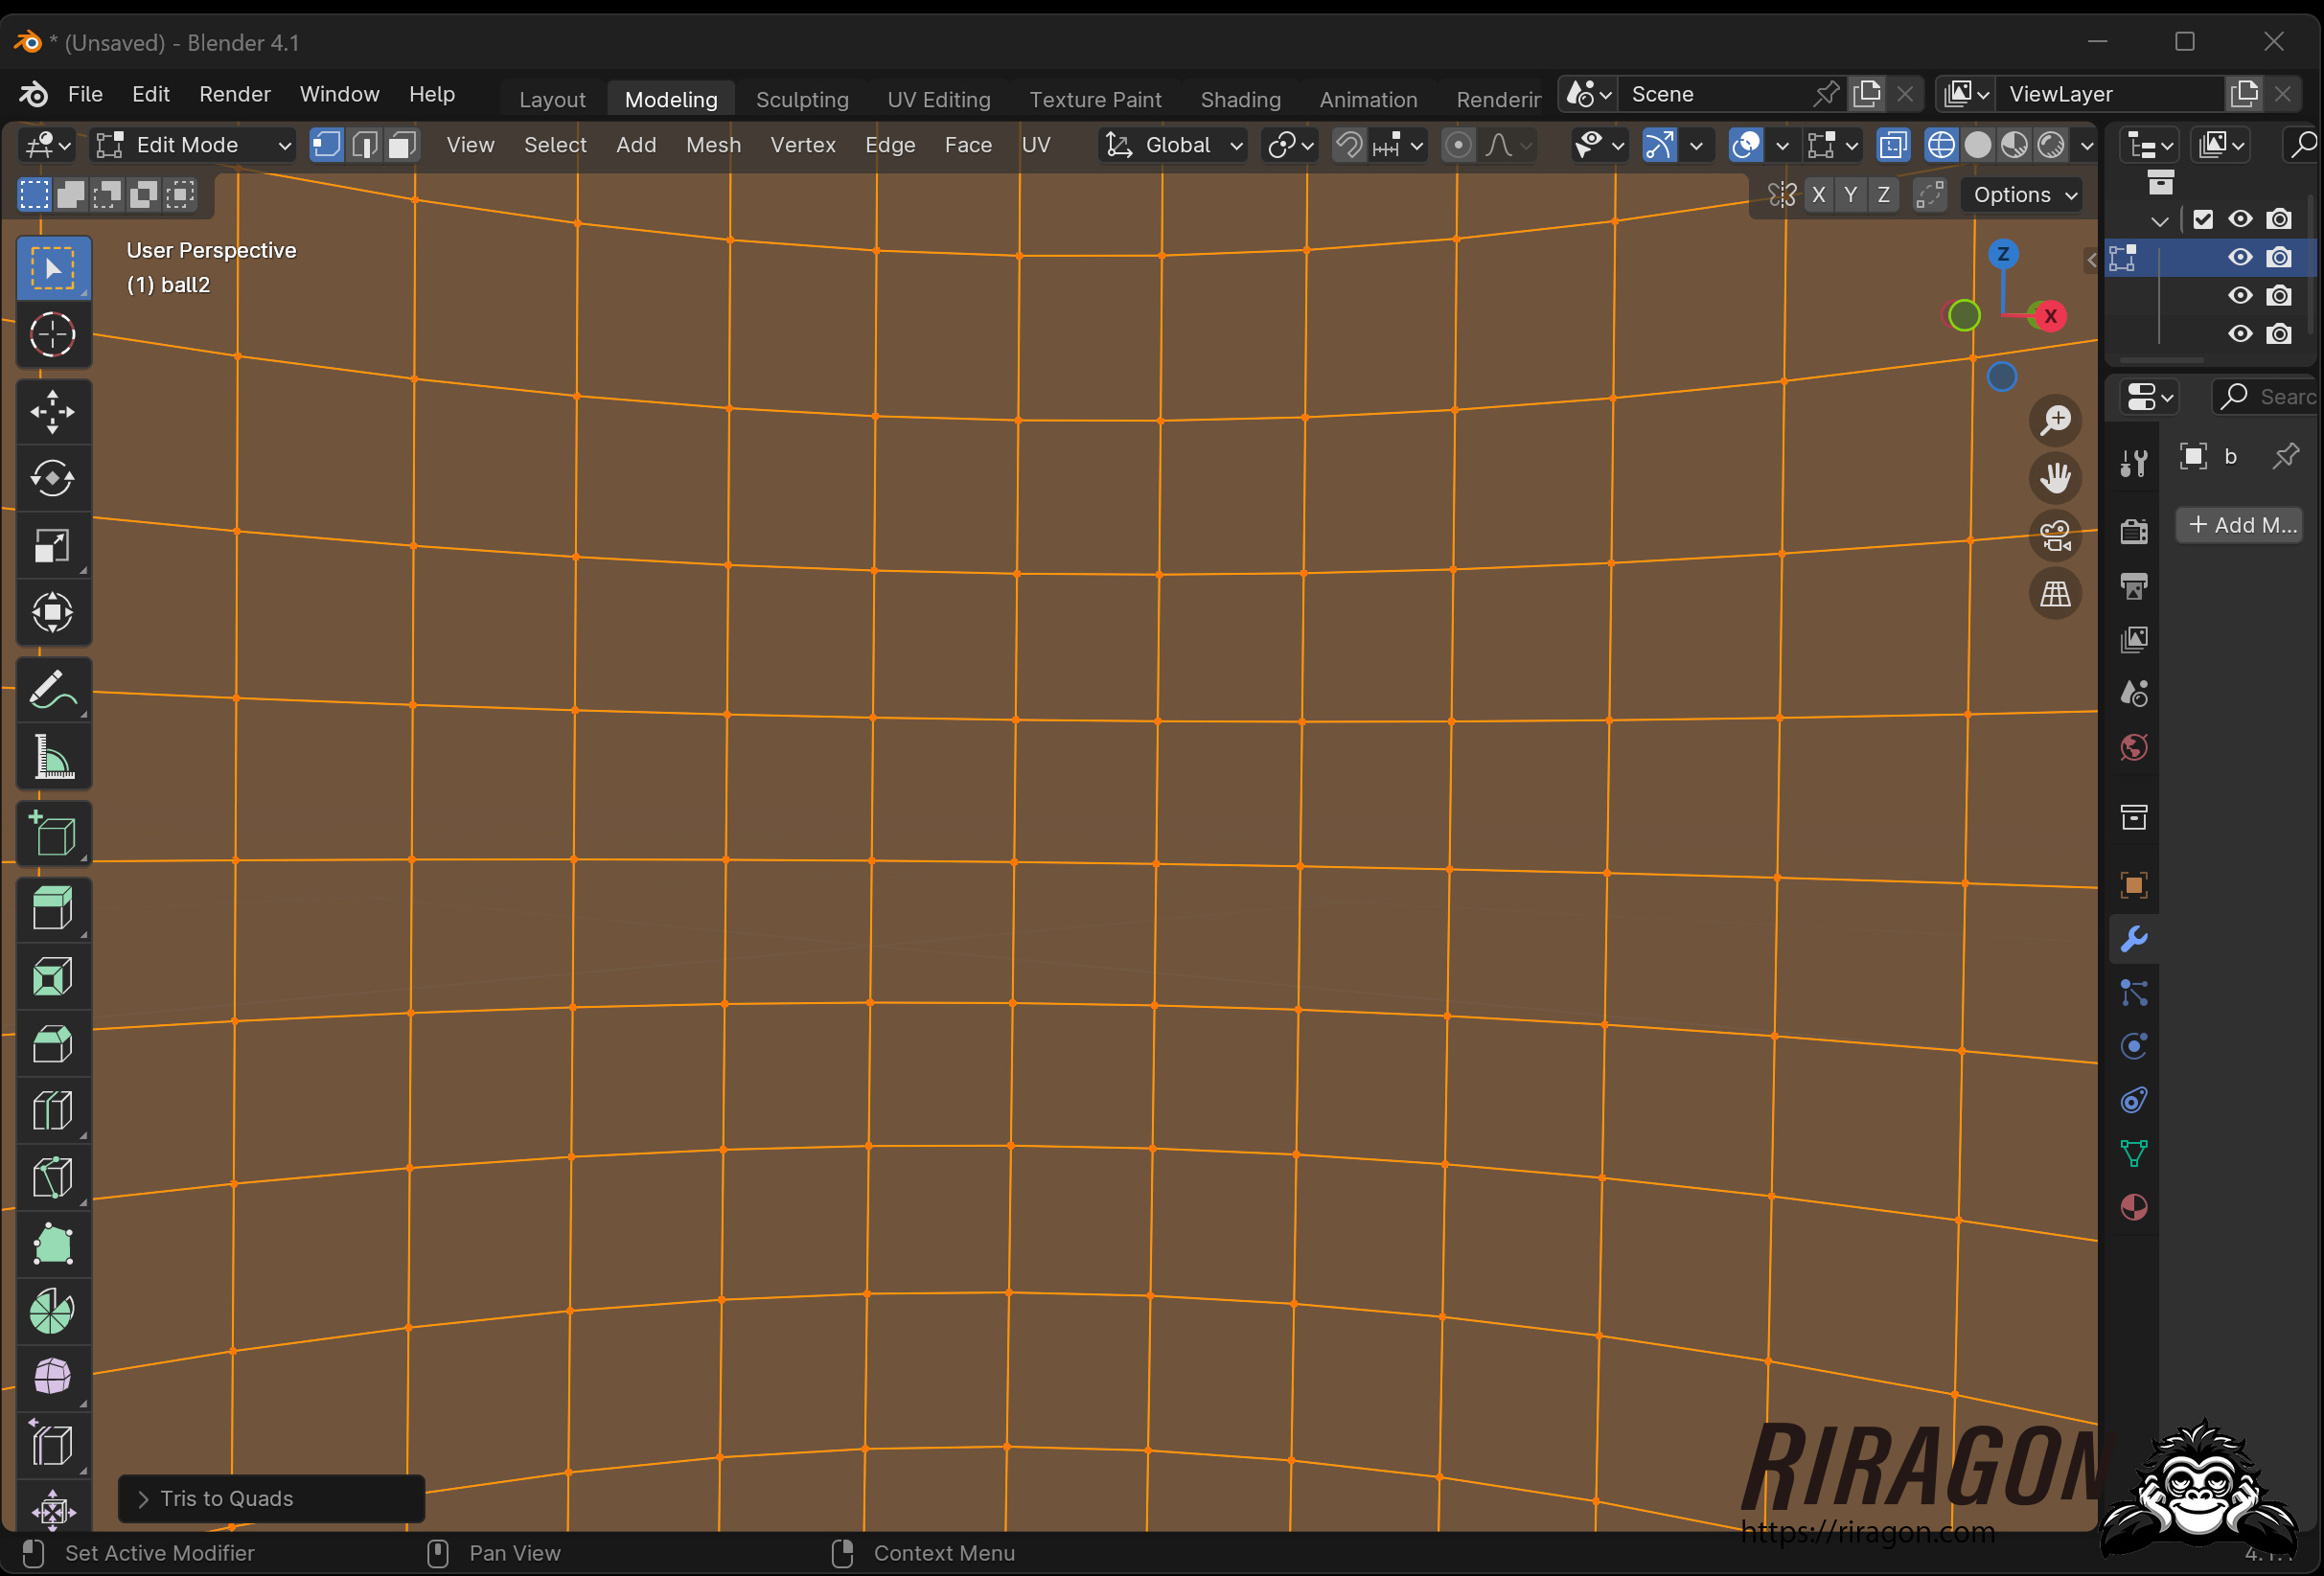Toggle camera view with camera icon

point(2055,536)
